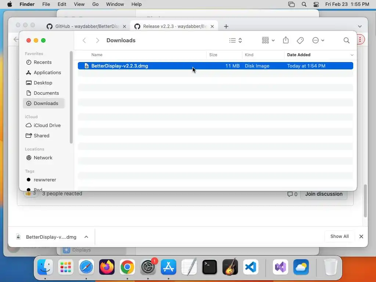
Task: Open a new browser tab
Action: pyautogui.click(x=226, y=26)
